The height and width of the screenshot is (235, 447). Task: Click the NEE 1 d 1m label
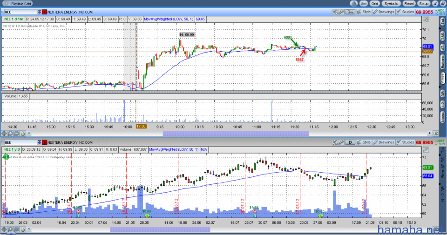tap(14, 19)
